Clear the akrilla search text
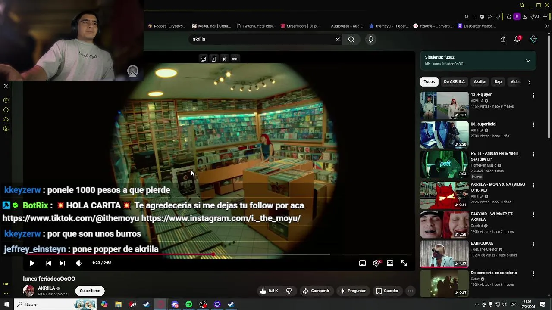 (338, 39)
